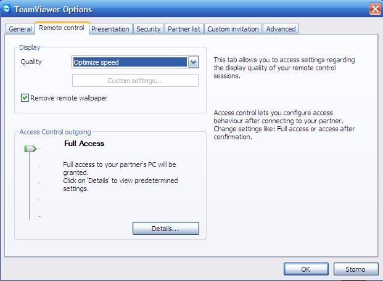Screen dimensions: 383x281
Task: Go to the Security tab
Action: click(x=148, y=29)
